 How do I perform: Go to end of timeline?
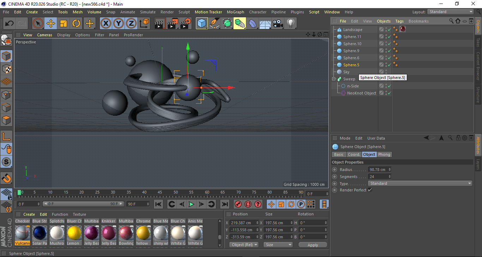tap(224, 204)
